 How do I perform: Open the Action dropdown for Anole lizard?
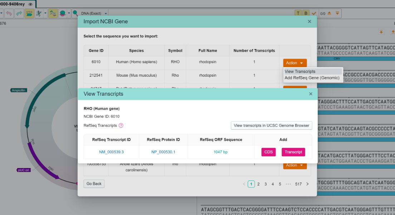pyautogui.click(x=295, y=166)
